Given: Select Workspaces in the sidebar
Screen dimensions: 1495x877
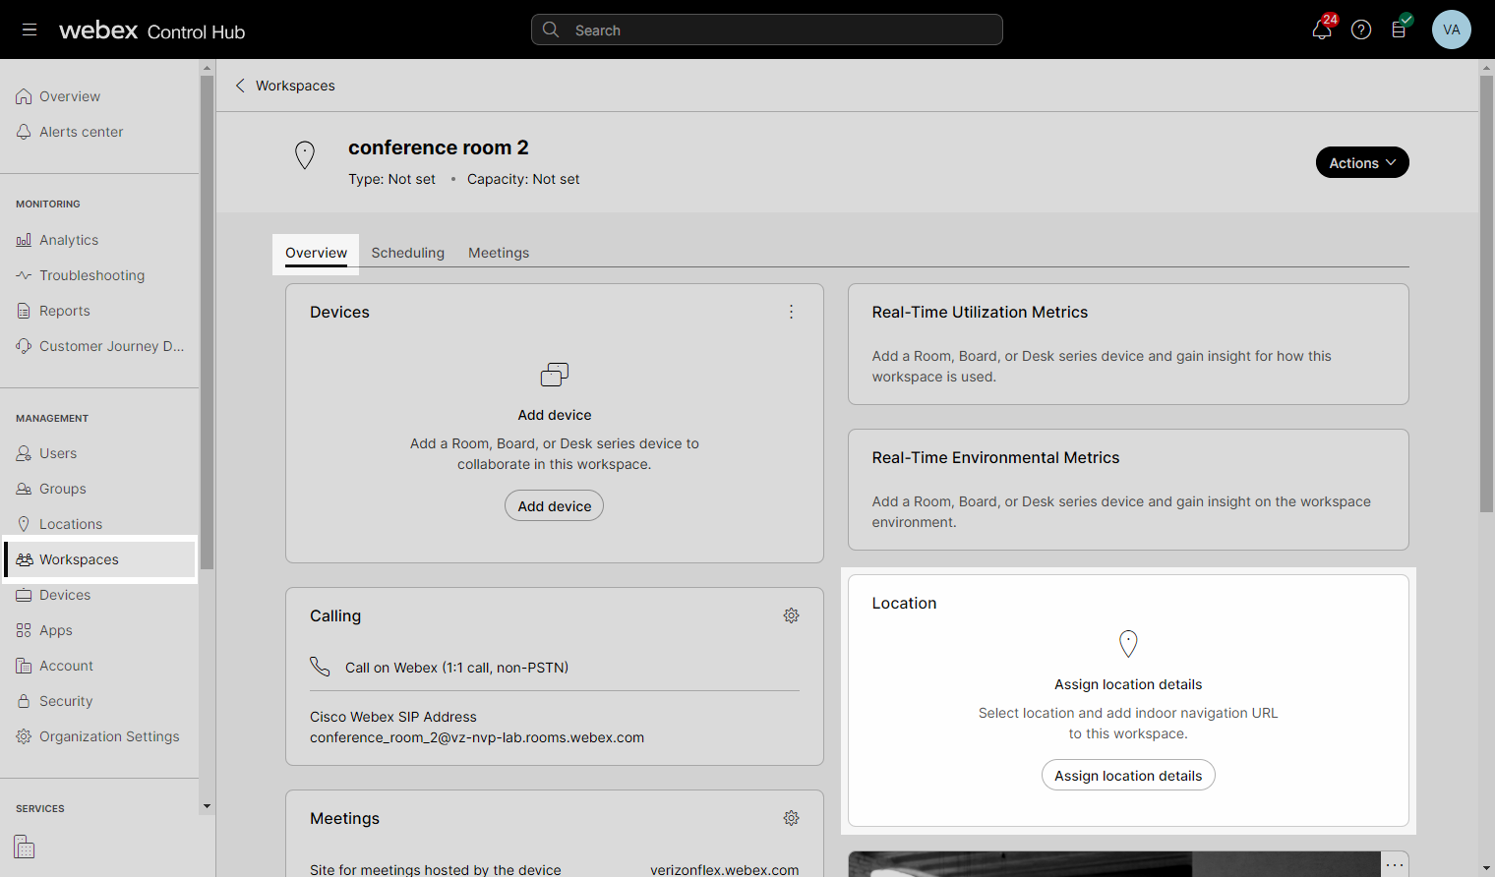Looking at the screenshot, I should click(99, 559).
